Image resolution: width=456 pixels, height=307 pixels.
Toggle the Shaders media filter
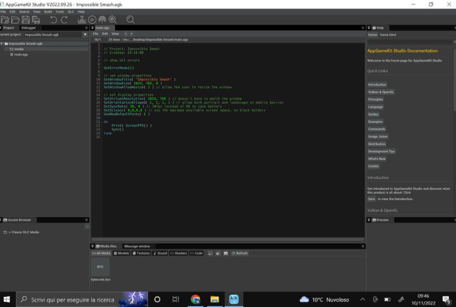pyautogui.click(x=179, y=253)
